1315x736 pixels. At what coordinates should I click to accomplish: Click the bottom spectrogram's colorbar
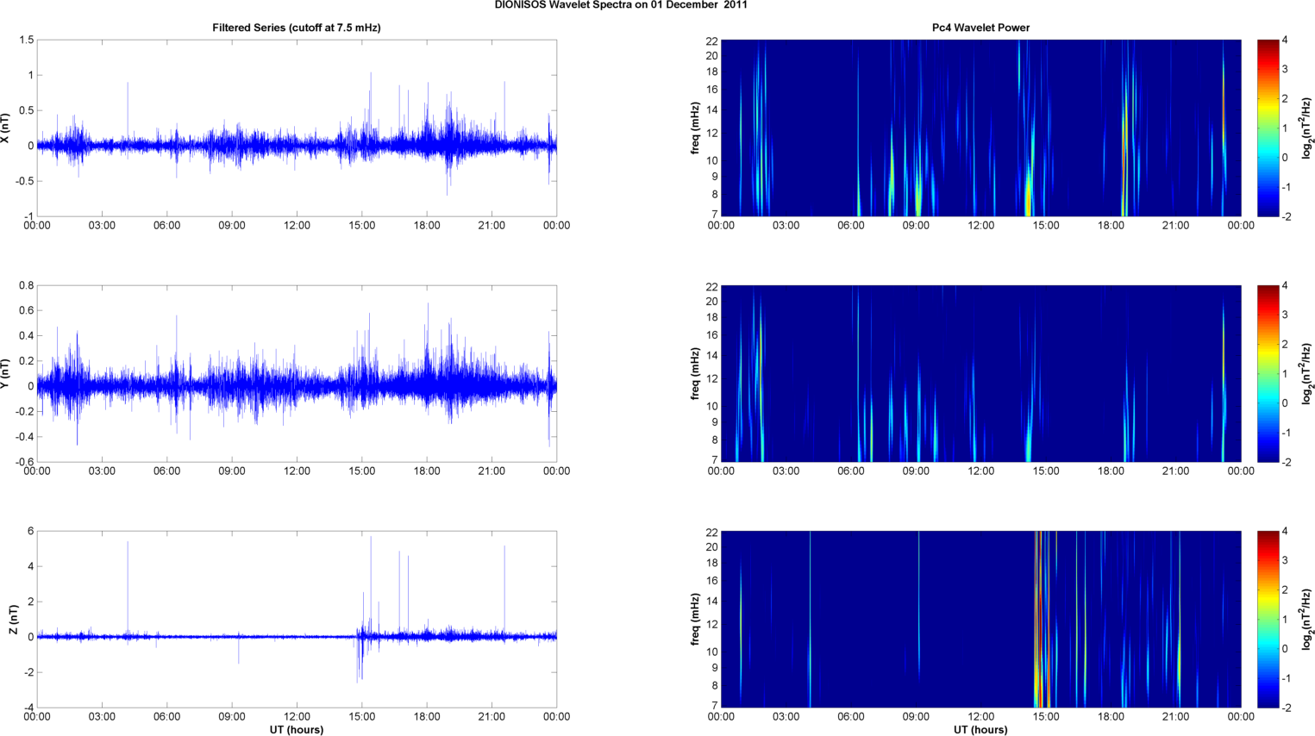coord(1268,620)
